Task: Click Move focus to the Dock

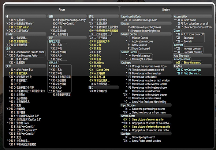Action: [141, 77]
